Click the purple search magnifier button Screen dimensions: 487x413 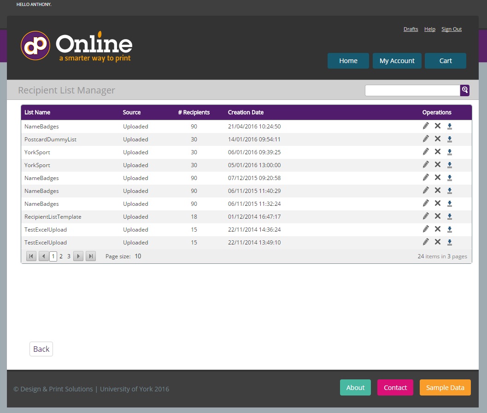pyautogui.click(x=464, y=90)
